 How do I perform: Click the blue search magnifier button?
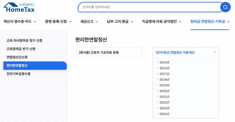[x=225, y=7]
